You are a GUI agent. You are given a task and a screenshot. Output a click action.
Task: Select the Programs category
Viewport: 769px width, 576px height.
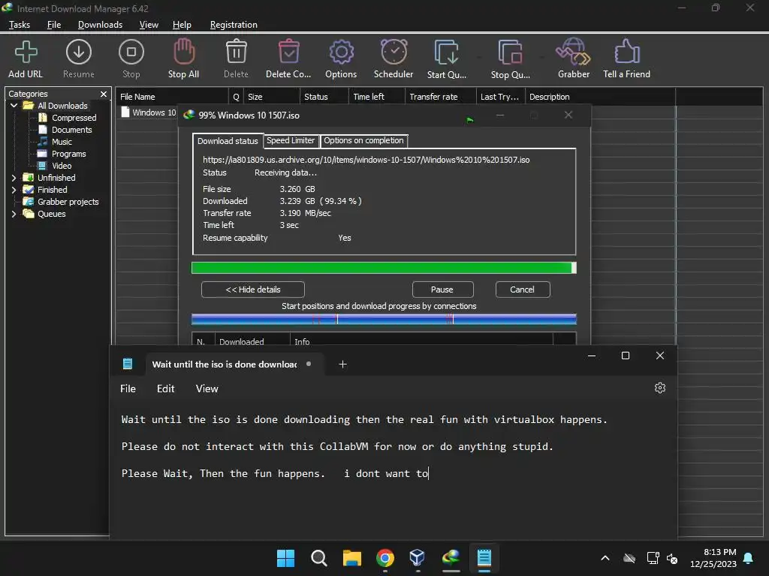(x=68, y=154)
